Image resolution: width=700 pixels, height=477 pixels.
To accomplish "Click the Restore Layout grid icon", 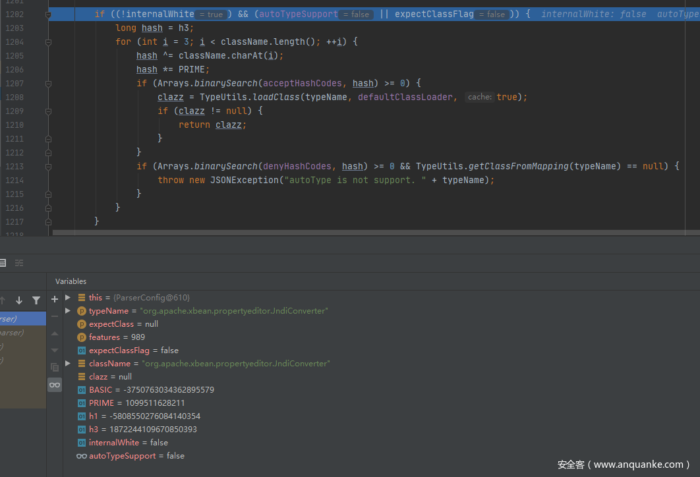I will pyautogui.click(x=3, y=263).
